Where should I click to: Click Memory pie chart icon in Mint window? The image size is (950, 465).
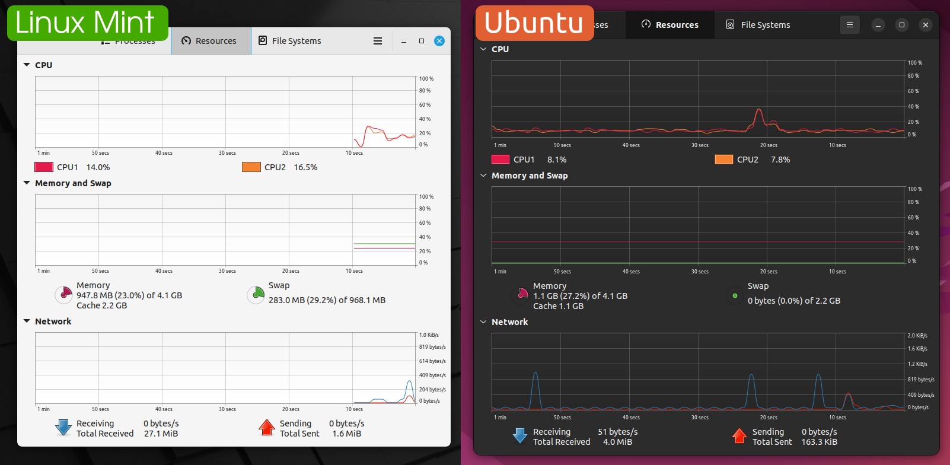pos(63,295)
